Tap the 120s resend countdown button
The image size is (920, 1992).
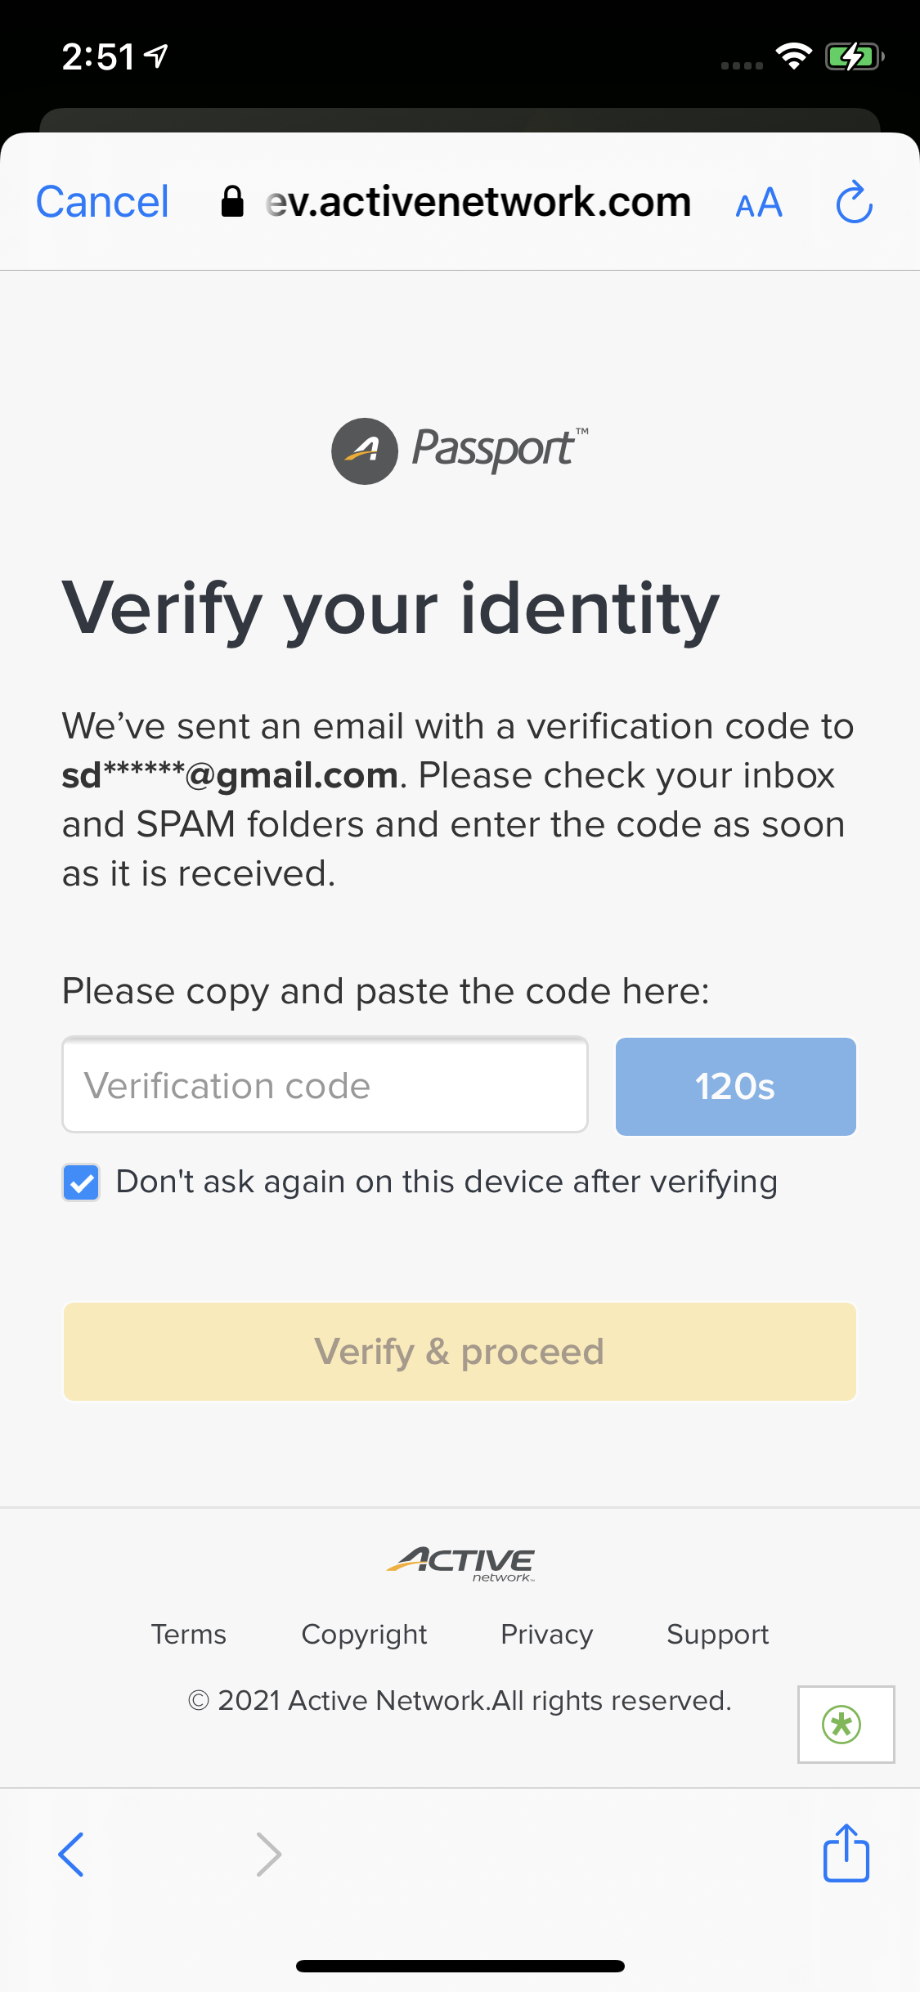735,1086
